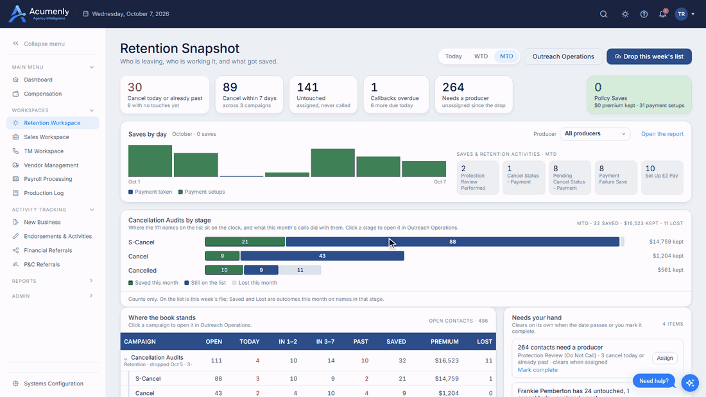Click the Financial Referrals share icon
The image size is (706, 397).
point(16,250)
